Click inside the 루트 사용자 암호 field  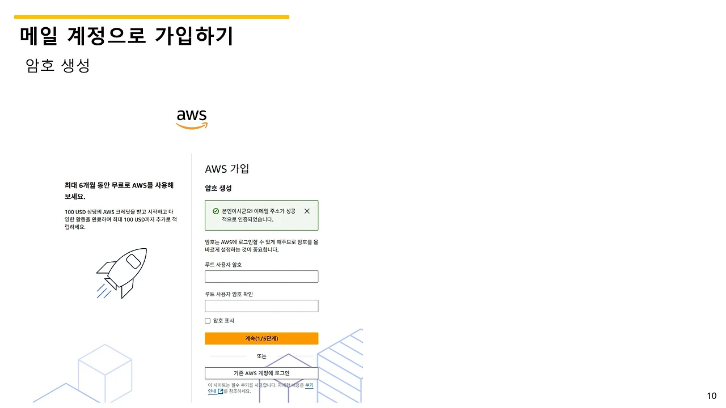click(x=261, y=277)
